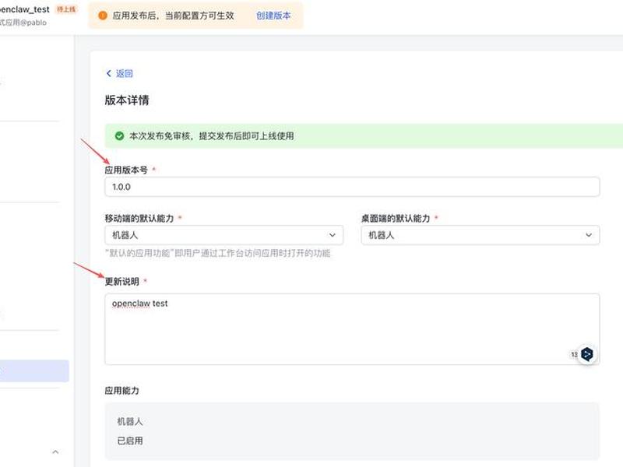Click the 版本详情 heading
The height and width of the screenshot is (467, 623).
[127, 100]
